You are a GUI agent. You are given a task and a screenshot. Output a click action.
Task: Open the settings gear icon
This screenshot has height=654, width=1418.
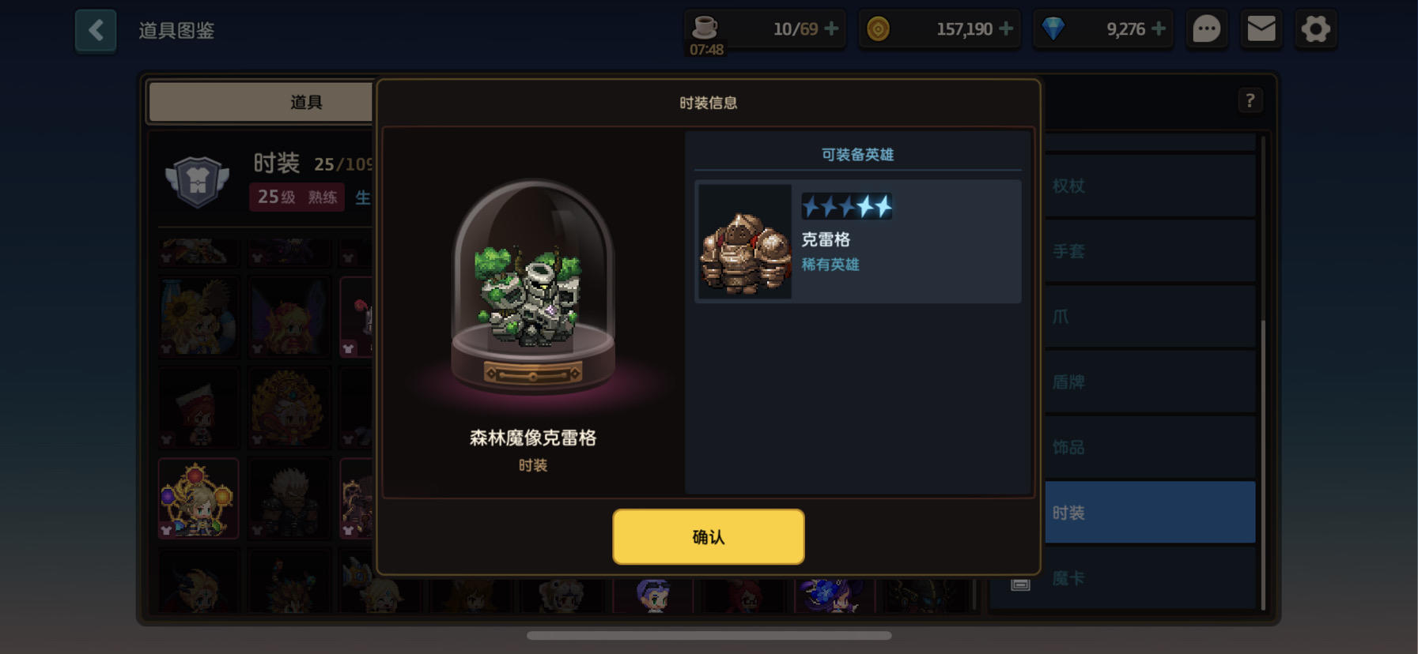tap(1316, 30)
